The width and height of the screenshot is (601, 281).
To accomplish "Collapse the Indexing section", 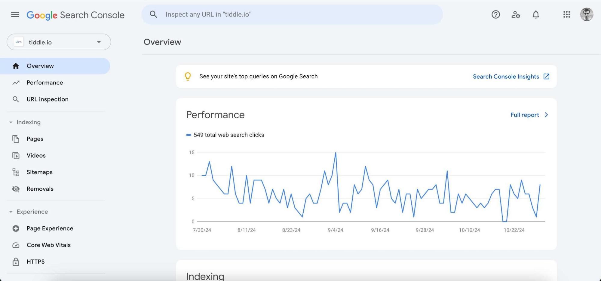I will pos(11,122).
